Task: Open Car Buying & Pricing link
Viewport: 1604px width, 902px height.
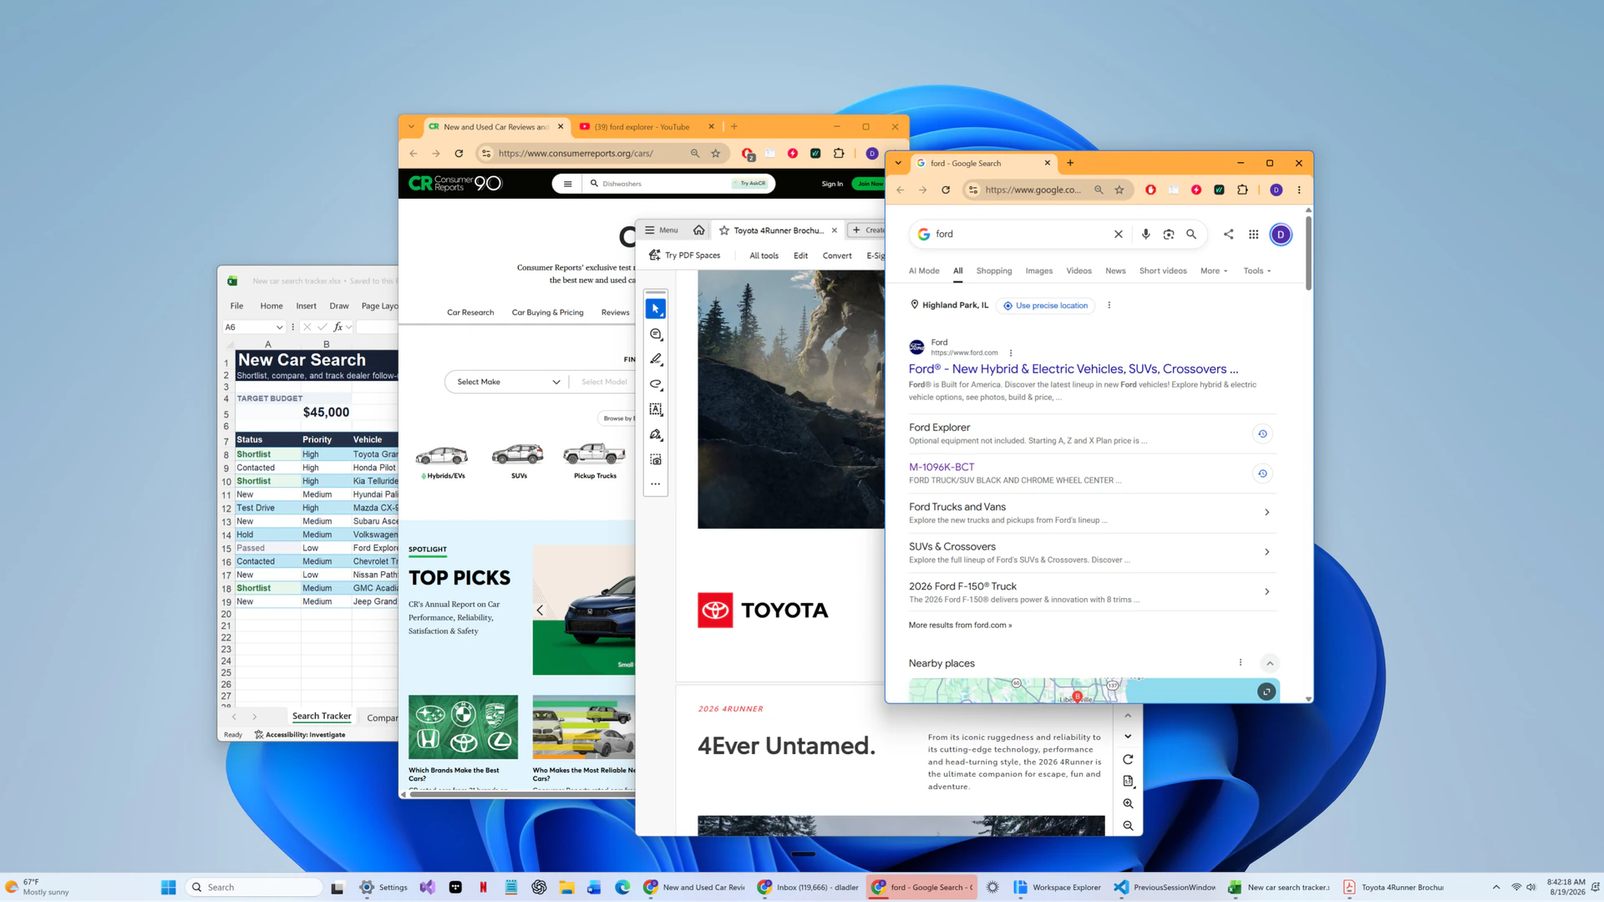Action: [x=547, y=312]
